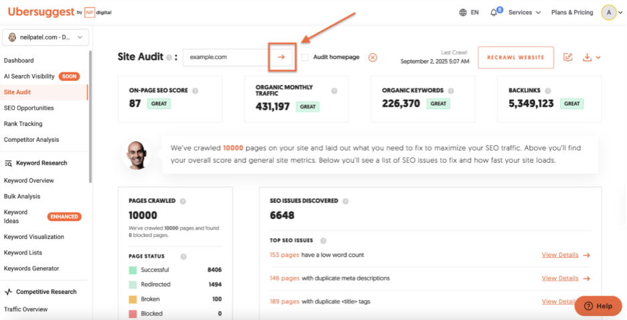Click the 146 pages link

click(x=285, y=278)
